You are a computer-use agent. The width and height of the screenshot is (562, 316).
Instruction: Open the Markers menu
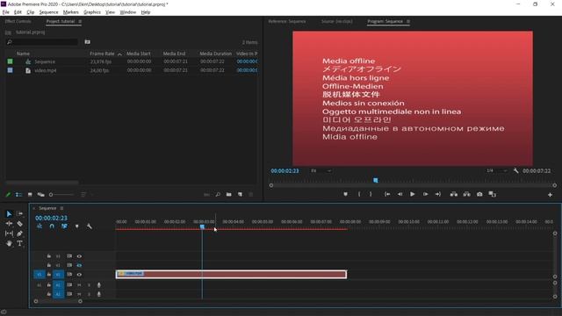70,12
